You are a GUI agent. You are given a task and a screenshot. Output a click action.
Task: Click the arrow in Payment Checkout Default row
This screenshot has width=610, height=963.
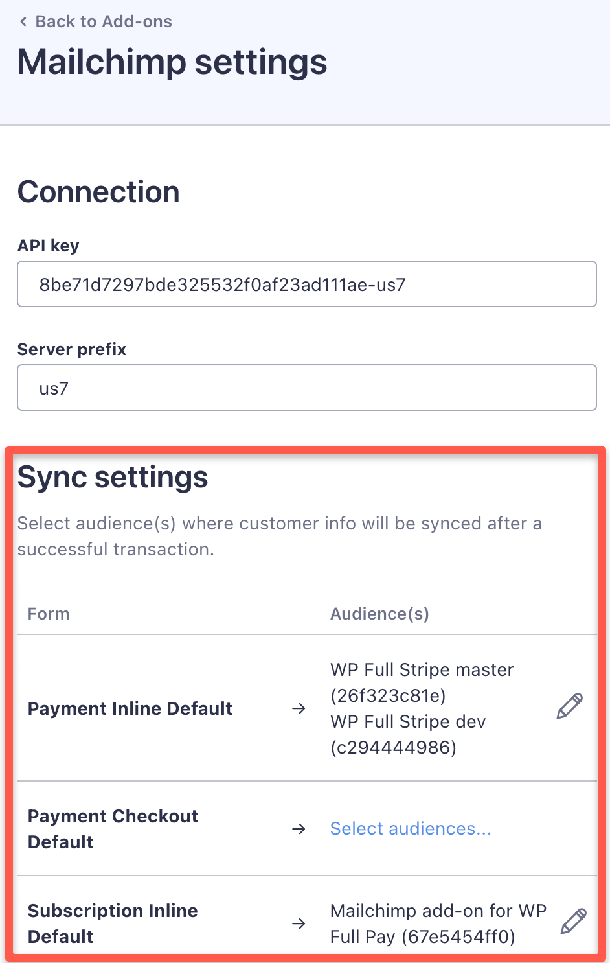click(x=299, y=829)
